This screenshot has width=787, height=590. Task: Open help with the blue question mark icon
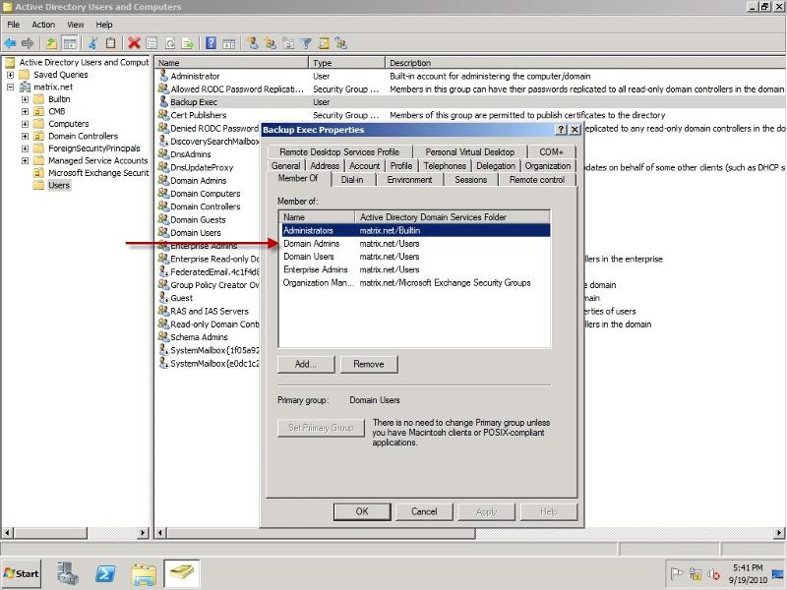(x=212, y=43)
